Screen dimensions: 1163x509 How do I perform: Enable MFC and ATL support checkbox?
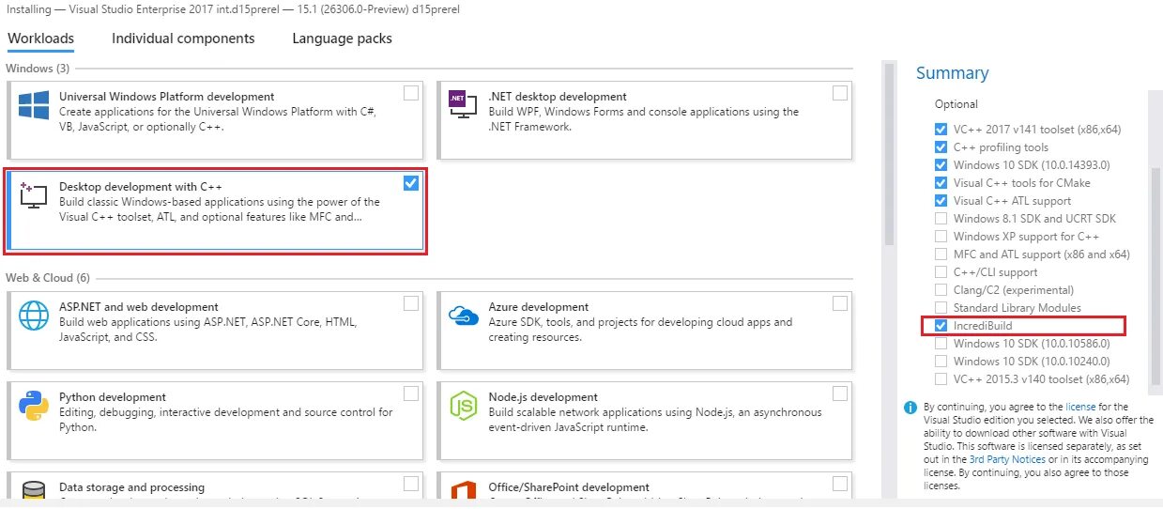[941, 254]
